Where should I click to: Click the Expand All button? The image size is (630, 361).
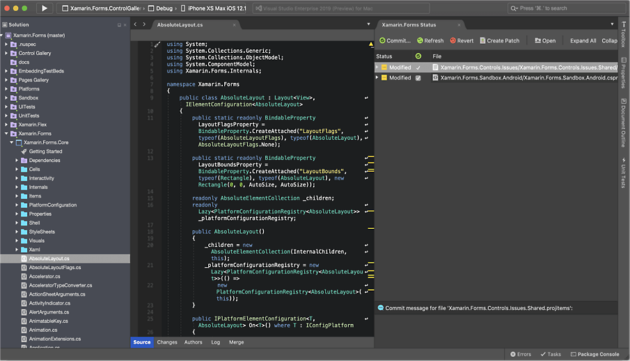click(x=583, y=40)
